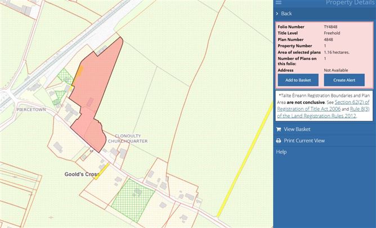This screenshot has width=376, height=228.
Task: Click the Print Current View printer icon
Action: pyautogui.click(x=278, y=140)
